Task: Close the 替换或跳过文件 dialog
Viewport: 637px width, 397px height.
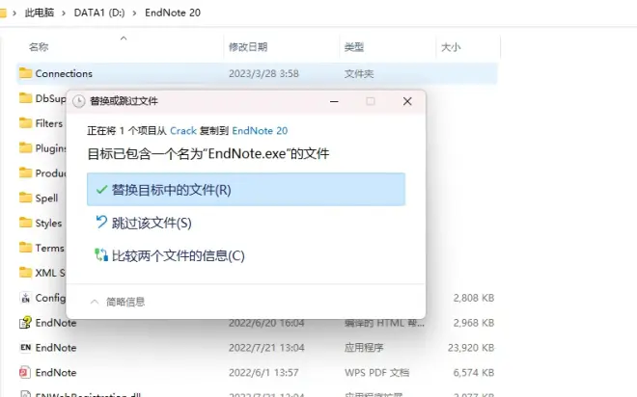Action: coord(407,101)
